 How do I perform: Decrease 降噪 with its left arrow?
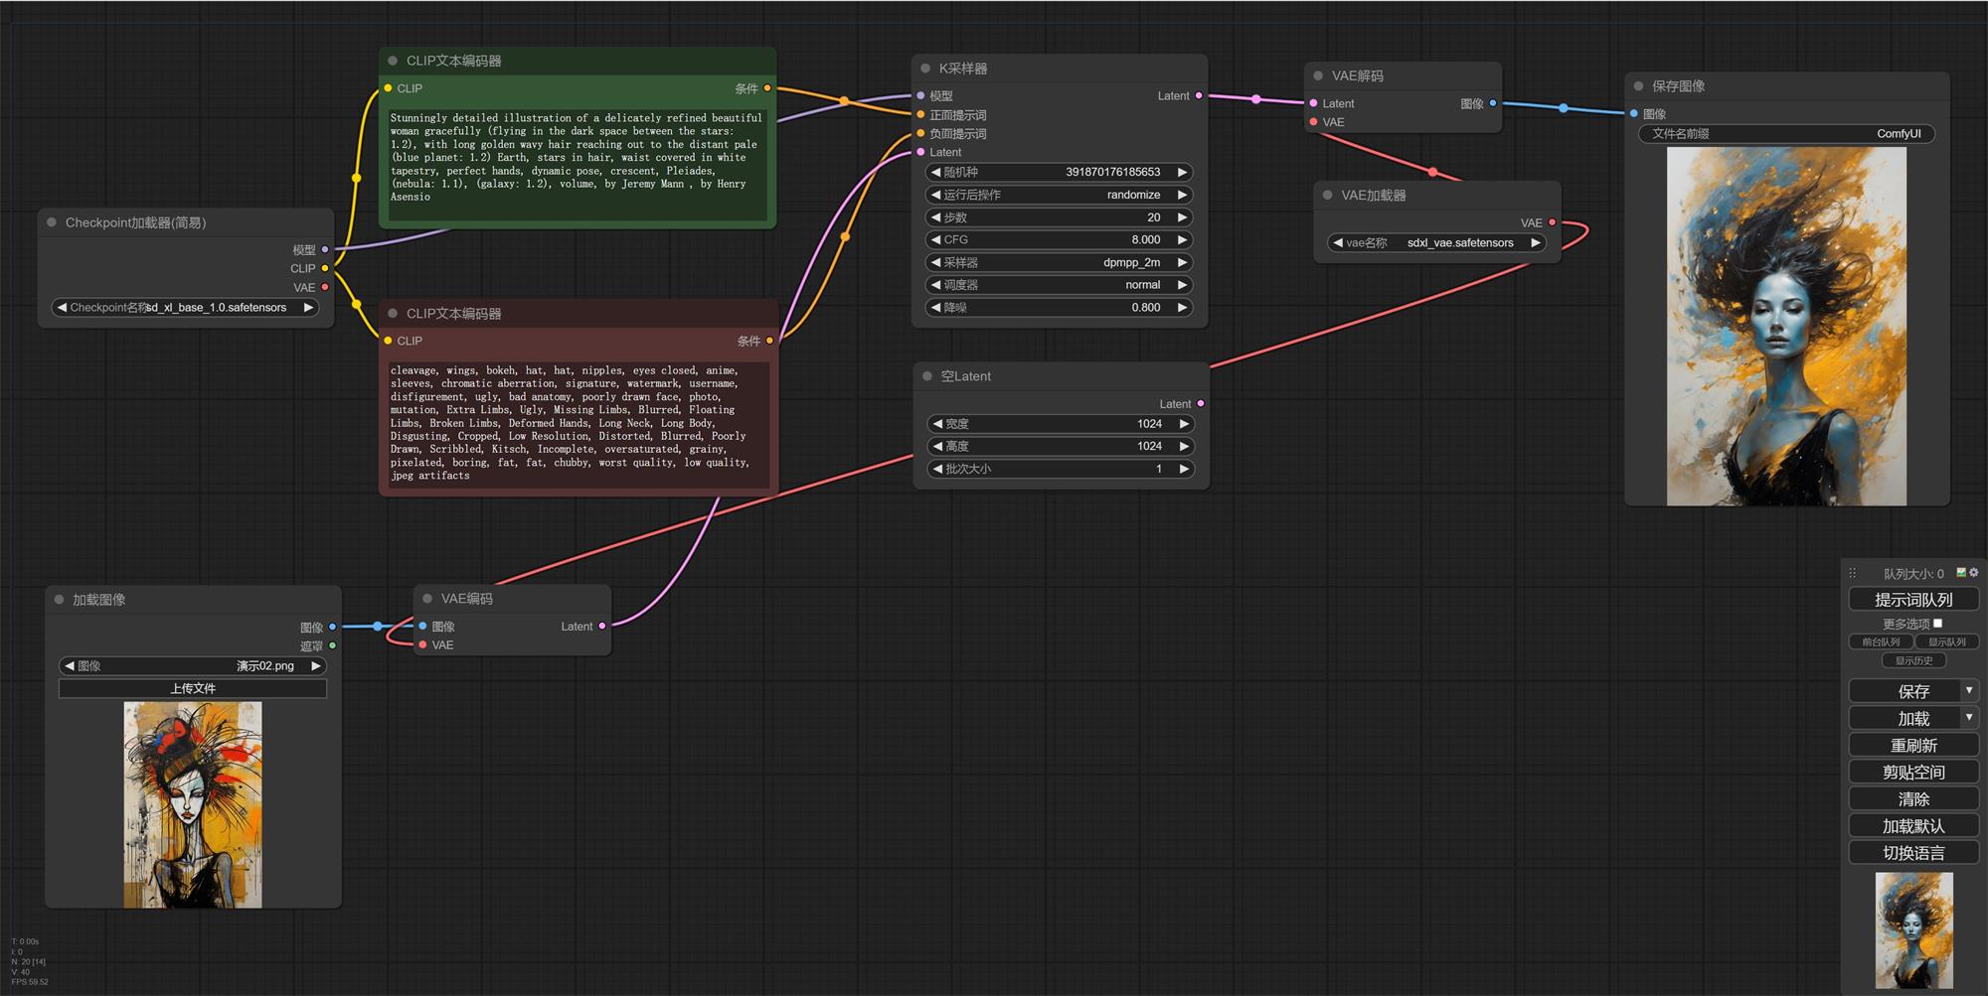point(935,308)
